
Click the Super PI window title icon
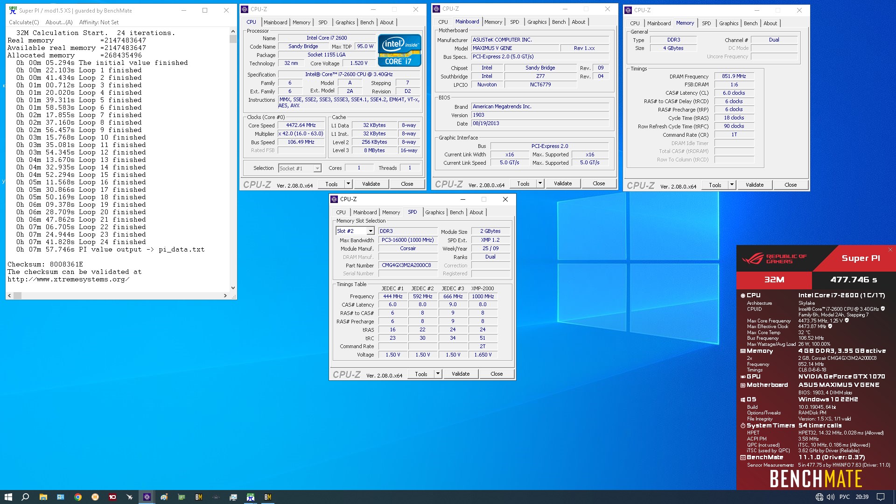click(x=13, y=10)
